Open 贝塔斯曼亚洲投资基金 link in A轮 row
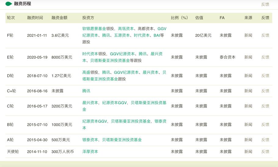Viewport: 278px width, 167px height. click(x=122, y=140)
